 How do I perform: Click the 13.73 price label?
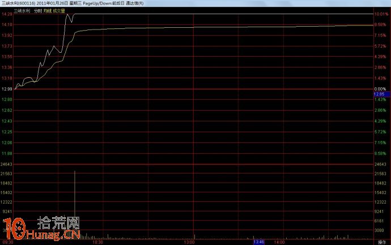(7, 46)
